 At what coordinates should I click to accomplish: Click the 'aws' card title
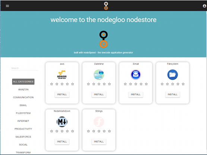point(62,64)
